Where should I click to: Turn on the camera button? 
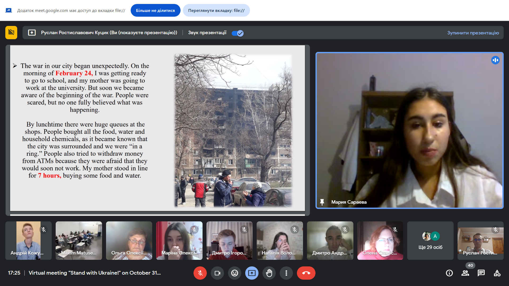(217, 273)
